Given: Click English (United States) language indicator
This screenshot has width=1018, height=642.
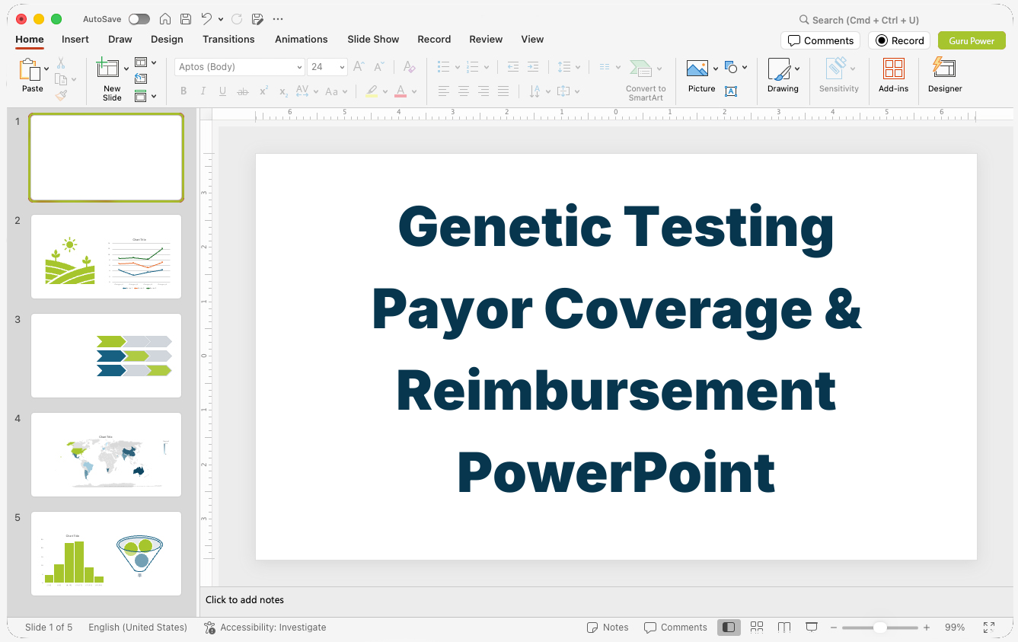Looking at the screenshot, I should click(138, 628).
